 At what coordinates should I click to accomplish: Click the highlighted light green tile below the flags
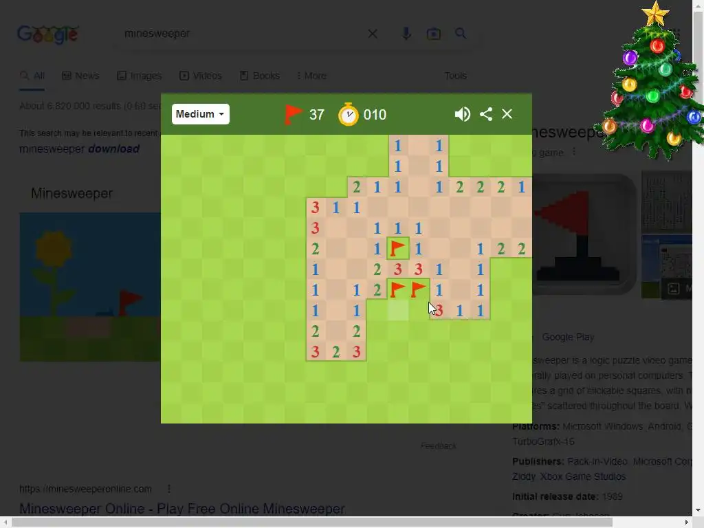[x=398, y=310]
